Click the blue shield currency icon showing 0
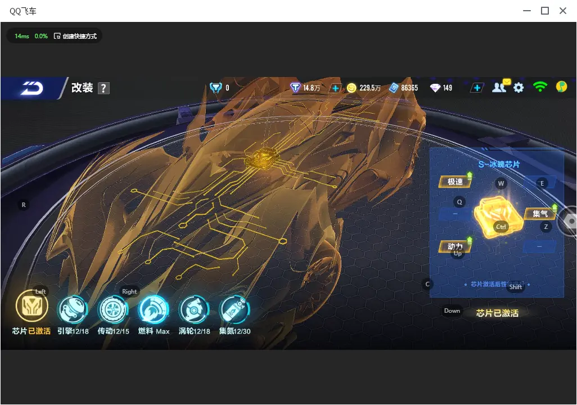This screenshot has height=405, width=577. click(x=215, y=88)
